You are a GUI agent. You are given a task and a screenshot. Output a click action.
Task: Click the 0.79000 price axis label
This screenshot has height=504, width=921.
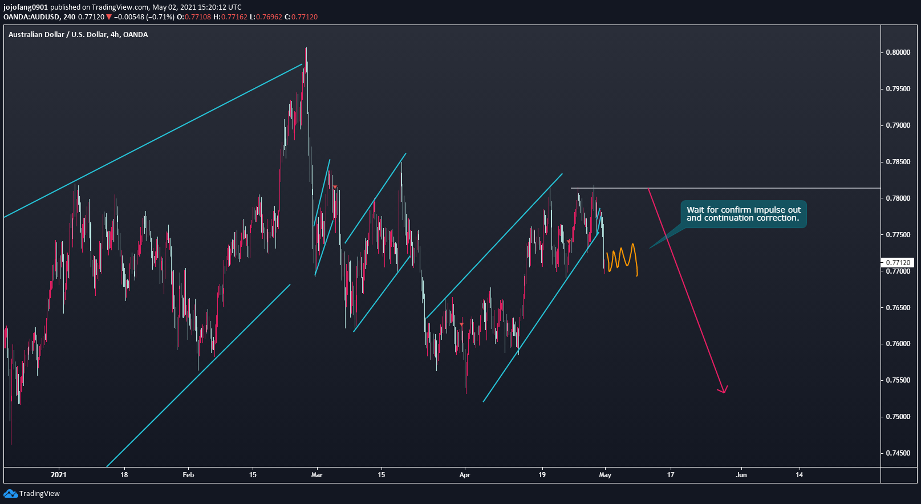coord(898,125)
